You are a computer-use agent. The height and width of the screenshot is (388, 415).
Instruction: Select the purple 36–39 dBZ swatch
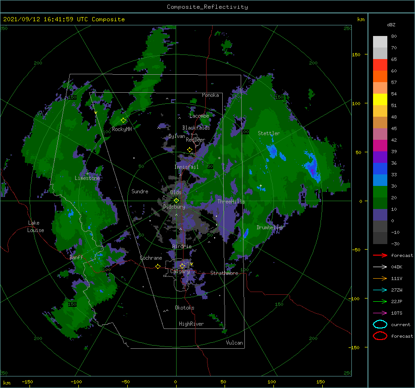tap(380, 157)
